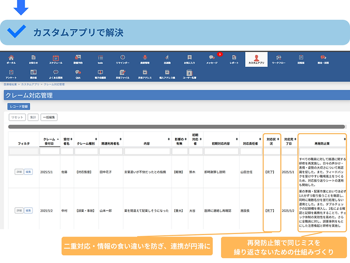Open the ワークフロー icon
350x263 pixels.
pyautogui.click(x=279, y=59)
